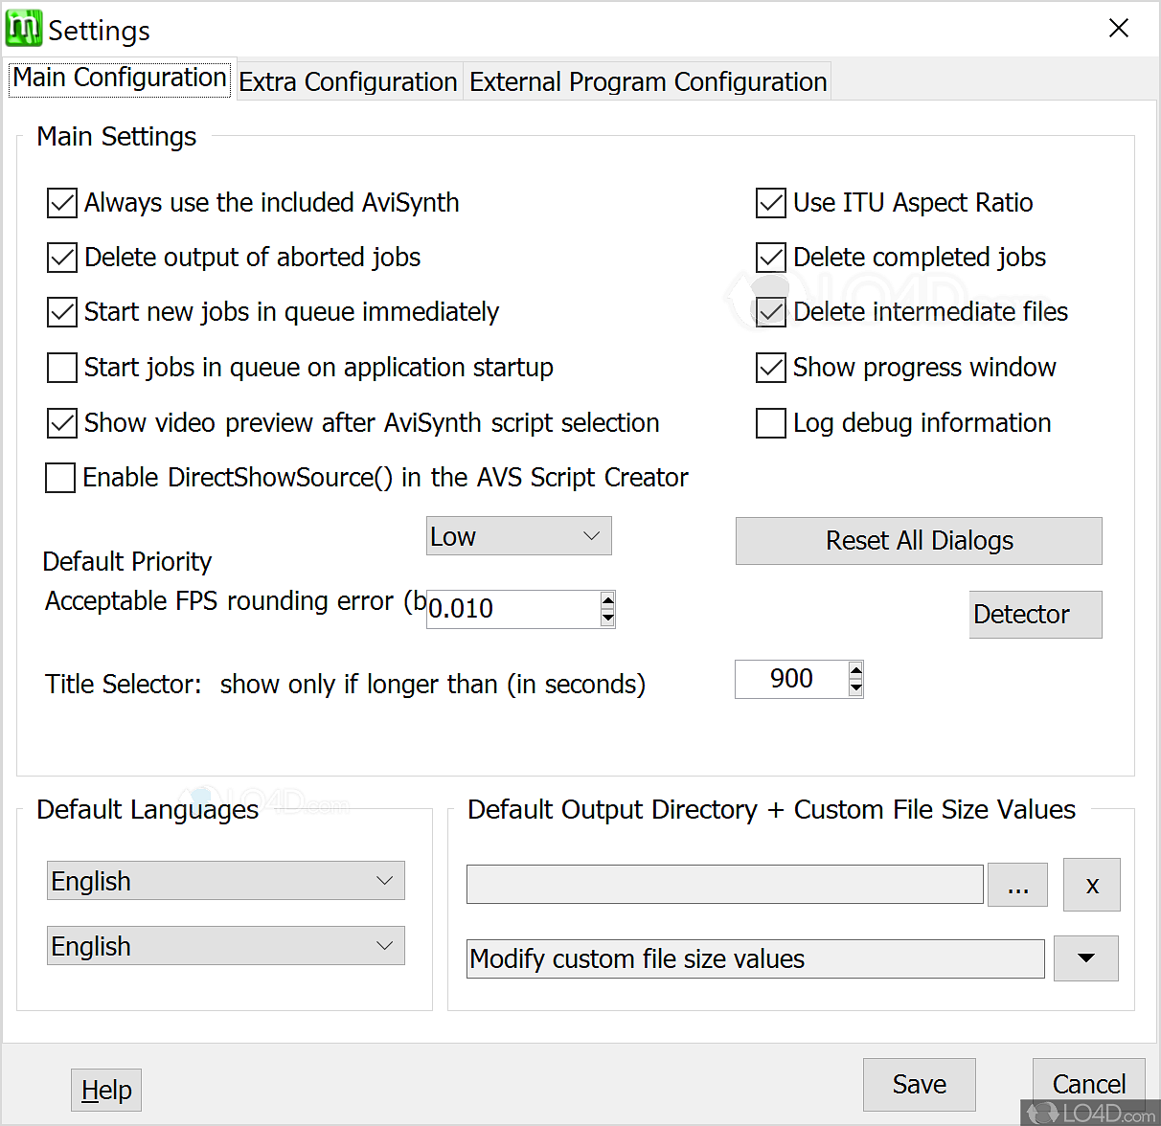
Task: Click the default output directory text field
Action: tap(724, 885)
